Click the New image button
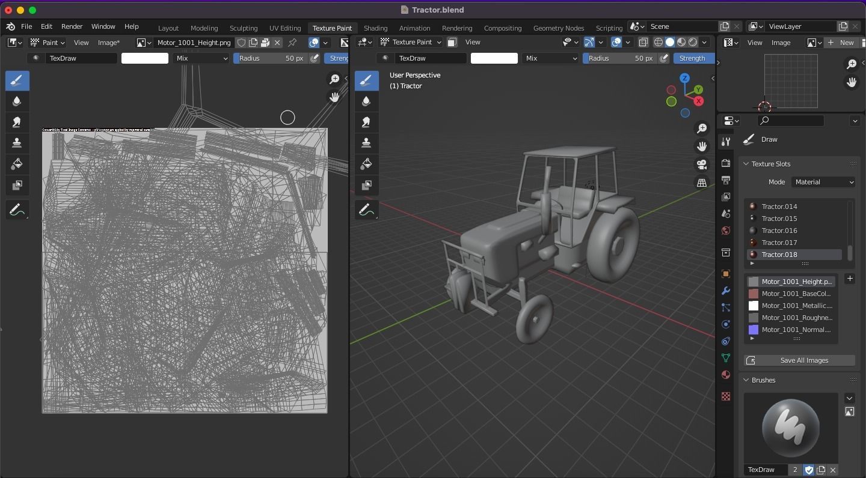Screen dimensions: 866x478 [x=841, y=43]
